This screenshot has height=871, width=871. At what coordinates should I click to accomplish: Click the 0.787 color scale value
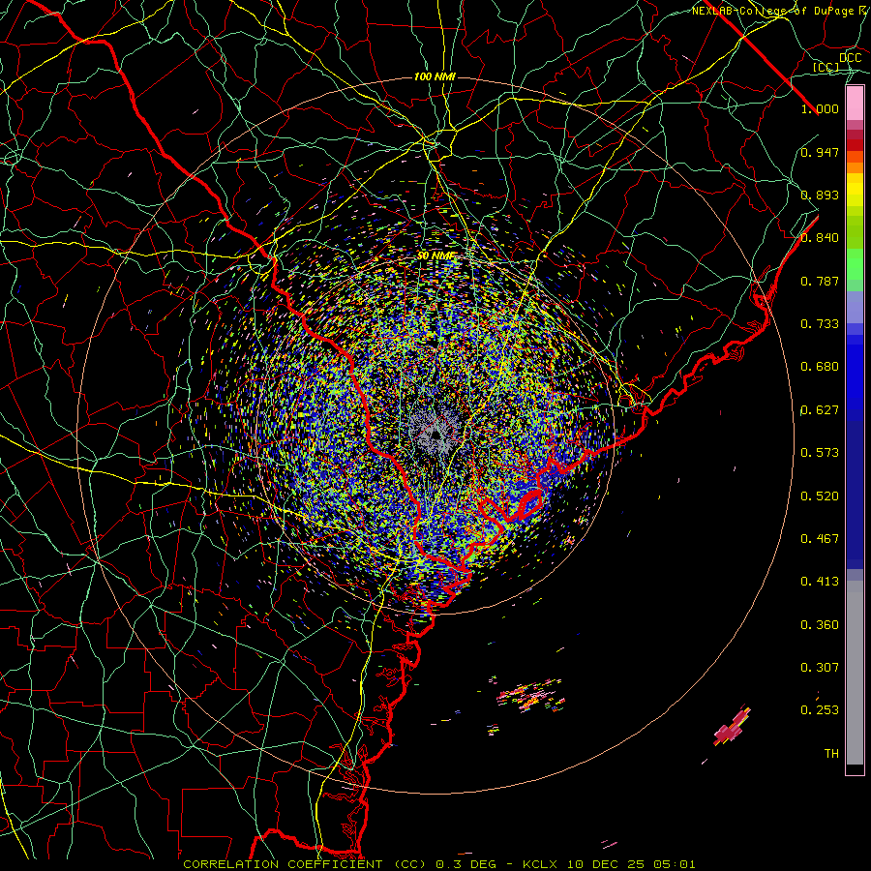[820, 281]
